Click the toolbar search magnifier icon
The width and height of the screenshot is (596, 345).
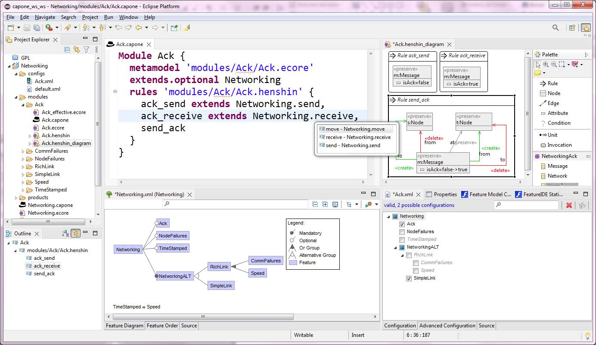click(556, 28)
